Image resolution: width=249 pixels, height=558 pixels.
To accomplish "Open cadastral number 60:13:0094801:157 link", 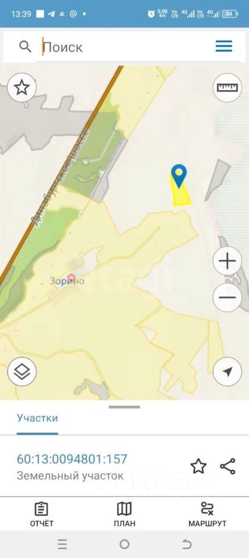I will (72, 459).
